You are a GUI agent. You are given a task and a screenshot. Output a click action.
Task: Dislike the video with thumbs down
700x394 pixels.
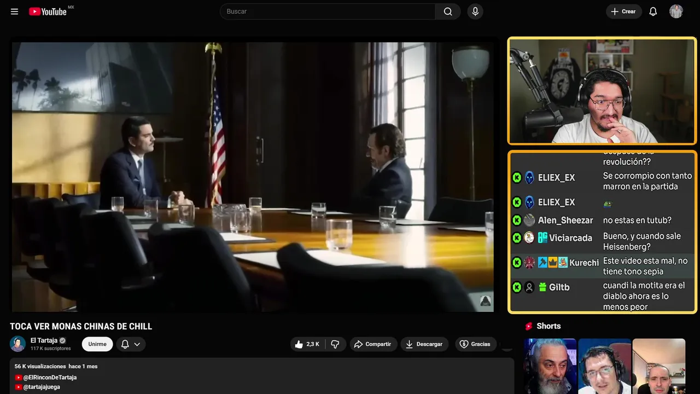[x=335, y=344]
